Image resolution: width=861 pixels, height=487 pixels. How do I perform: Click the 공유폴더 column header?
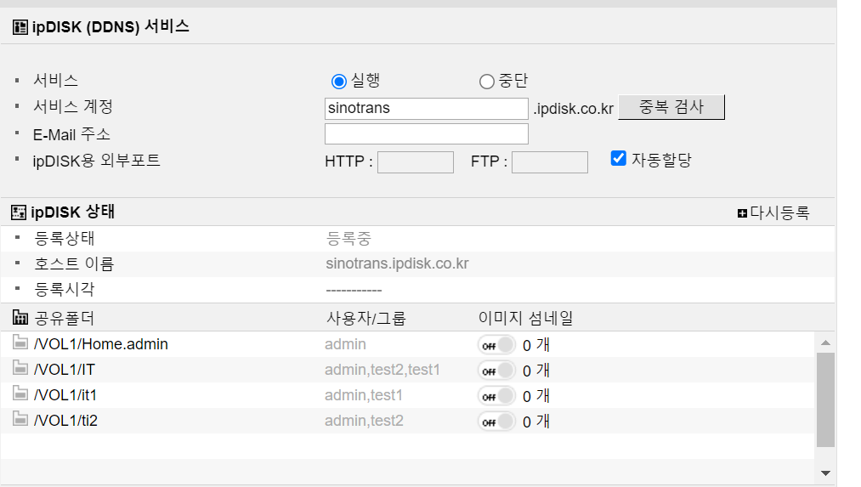[65, 318]
